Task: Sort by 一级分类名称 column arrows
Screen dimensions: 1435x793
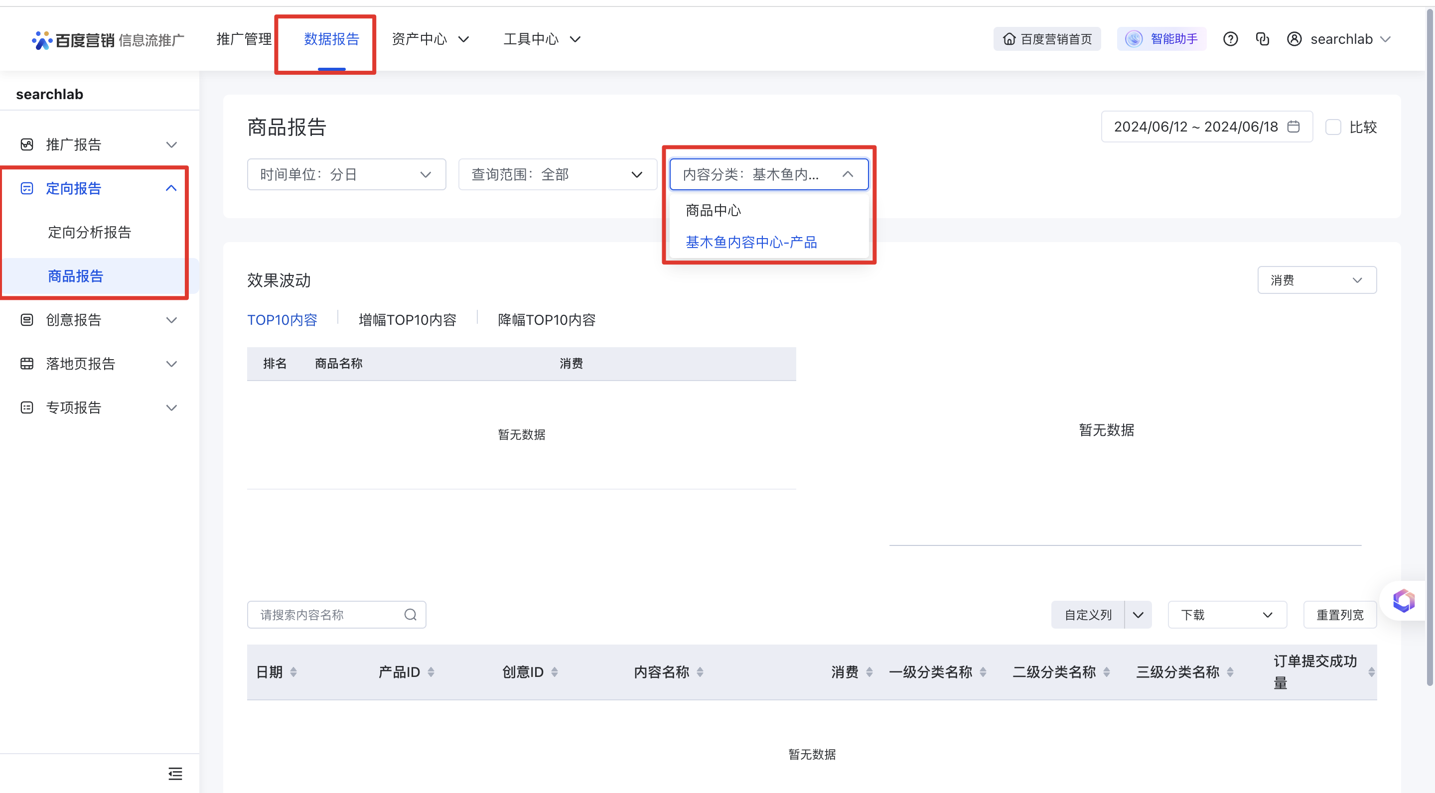Action: [x=983, y=672]
